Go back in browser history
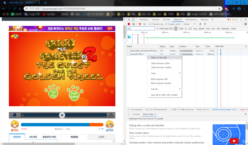Screen dimensions: 248x145 tap(4, 9)
